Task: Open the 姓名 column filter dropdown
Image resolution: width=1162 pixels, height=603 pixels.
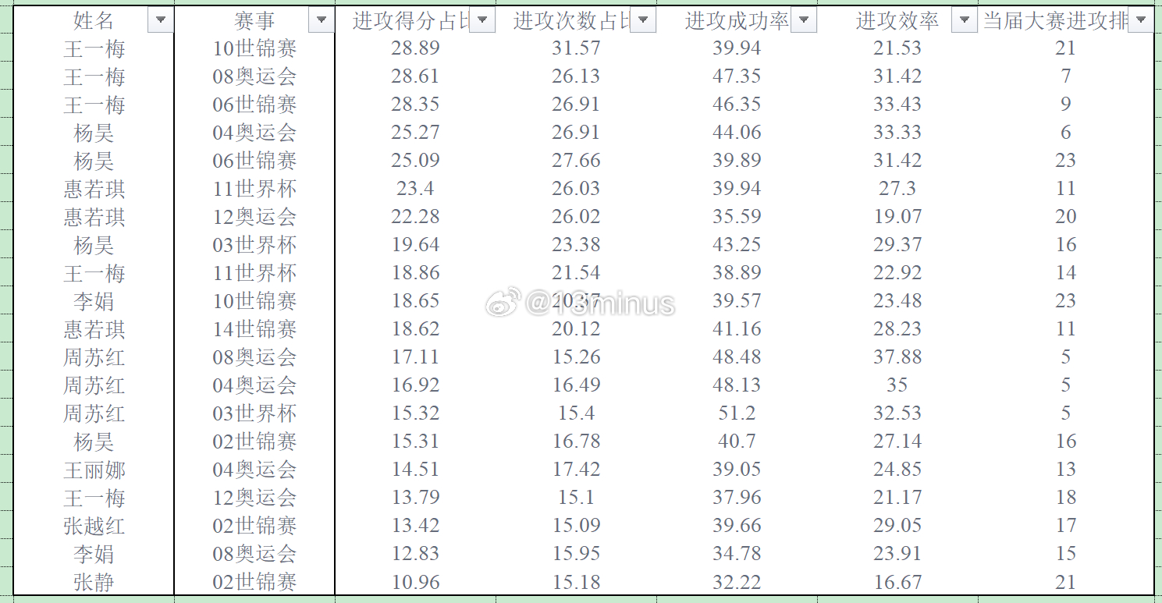Action: (161, 21)
